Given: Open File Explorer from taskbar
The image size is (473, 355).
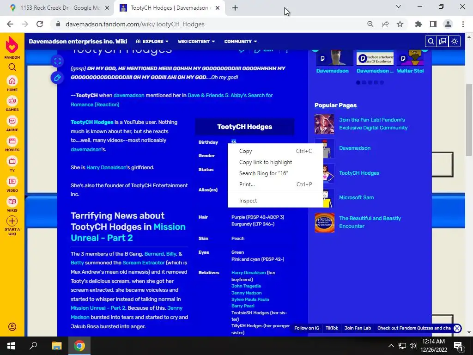Looking at the screenshot, I should [56, 346].
